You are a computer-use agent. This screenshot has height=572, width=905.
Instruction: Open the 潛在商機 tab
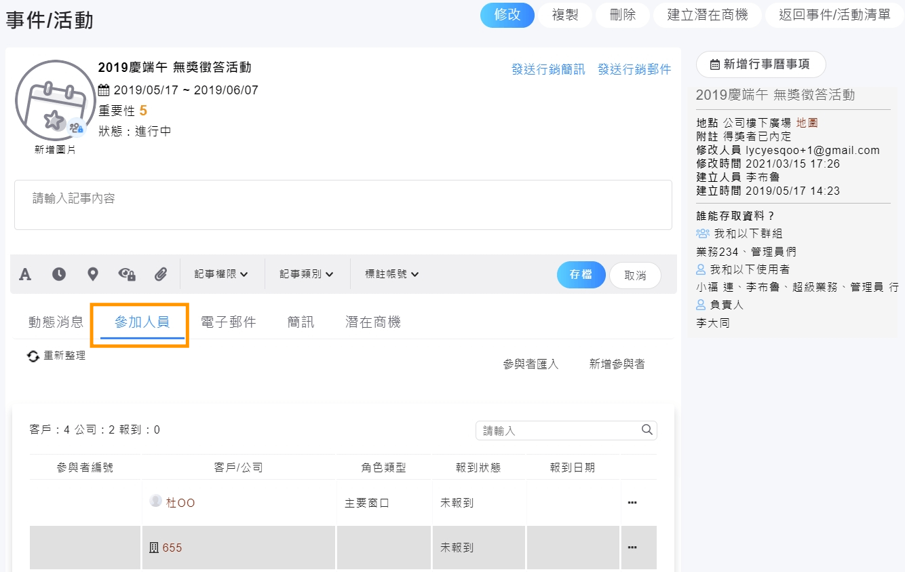pos(372,322)
